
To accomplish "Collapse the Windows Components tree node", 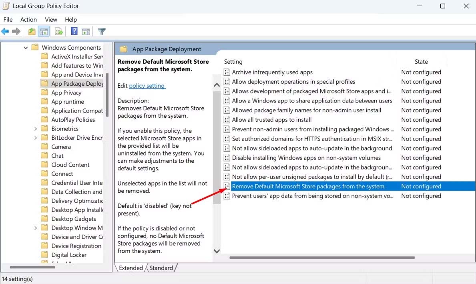I will [x=26, y=48].
